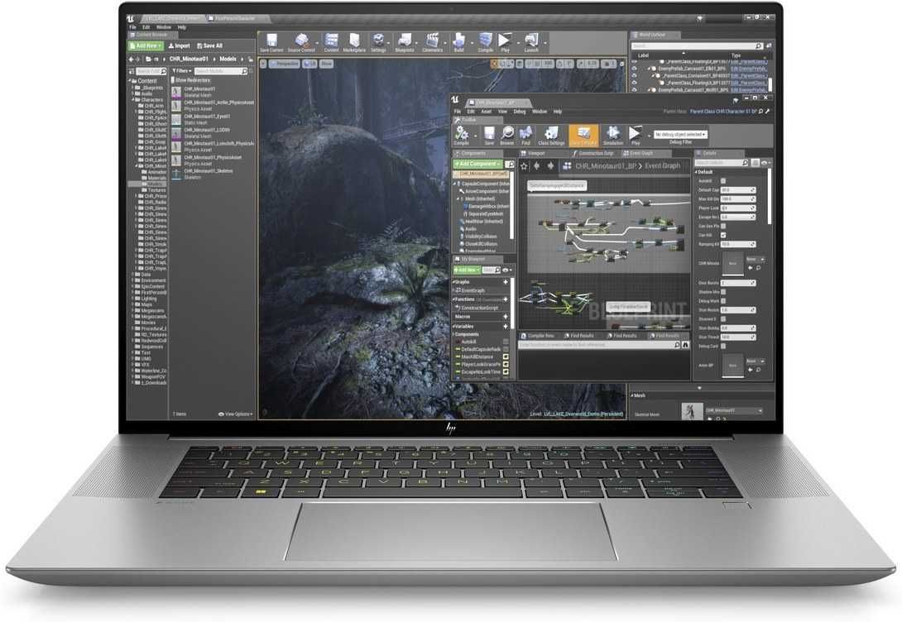Click Save Current in the main toolbar
This screenshot has width=902, height=622.
271,42
